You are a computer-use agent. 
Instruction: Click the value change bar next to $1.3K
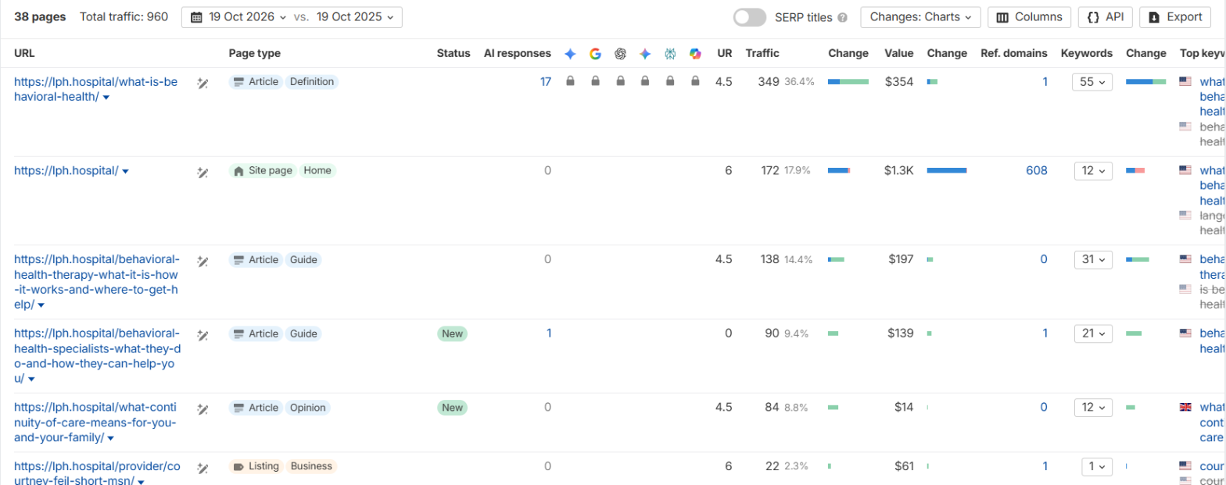click(x=947, y=170)
